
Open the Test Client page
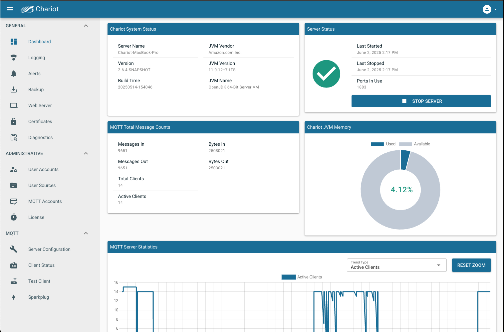39,281
